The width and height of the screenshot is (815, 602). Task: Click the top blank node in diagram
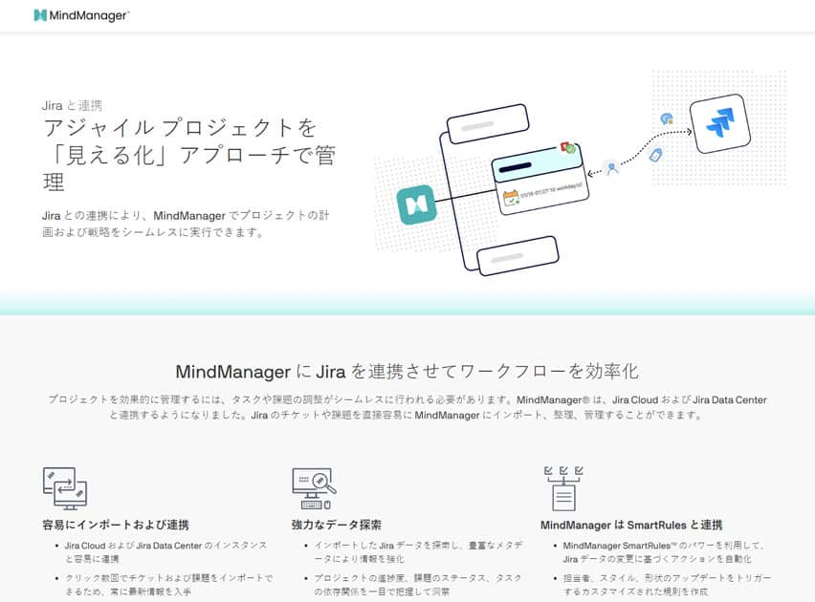pyautogui.click(x=487, y=124)
